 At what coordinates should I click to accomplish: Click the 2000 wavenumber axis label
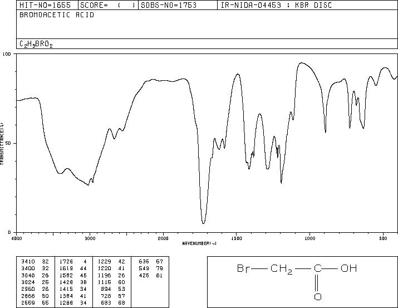(x=163, y=238)
